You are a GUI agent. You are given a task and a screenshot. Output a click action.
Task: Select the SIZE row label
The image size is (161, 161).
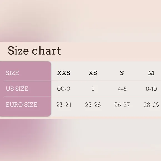click(12, 73)
